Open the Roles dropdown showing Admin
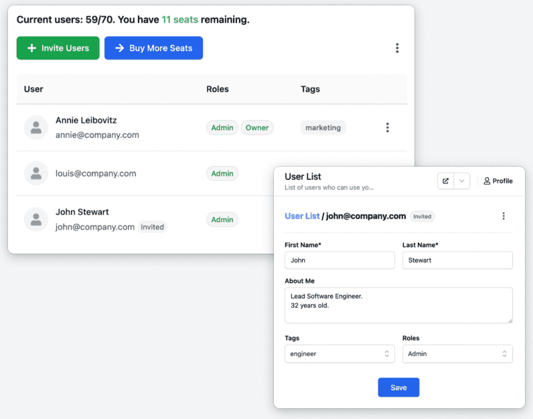 (x=457, y=353)
